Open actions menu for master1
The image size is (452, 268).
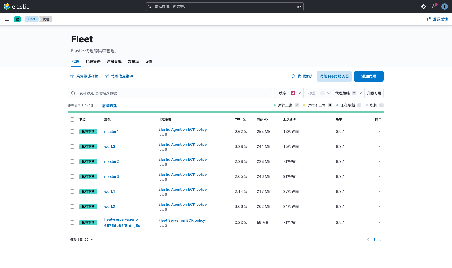(378, 132)
